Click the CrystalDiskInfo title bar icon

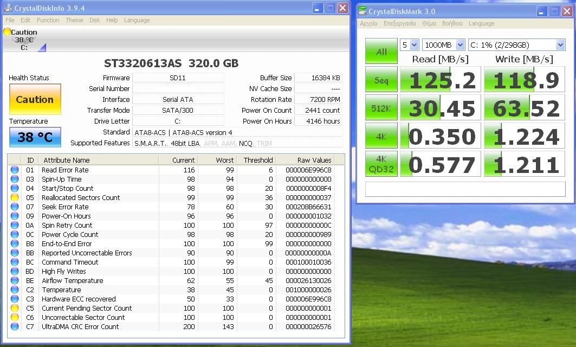point(8,8)
